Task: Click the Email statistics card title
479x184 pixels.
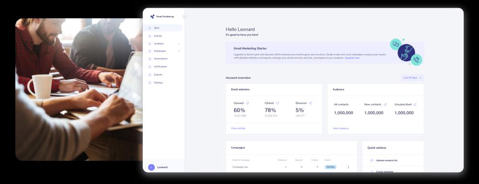Action: click(x=240, y=89)
